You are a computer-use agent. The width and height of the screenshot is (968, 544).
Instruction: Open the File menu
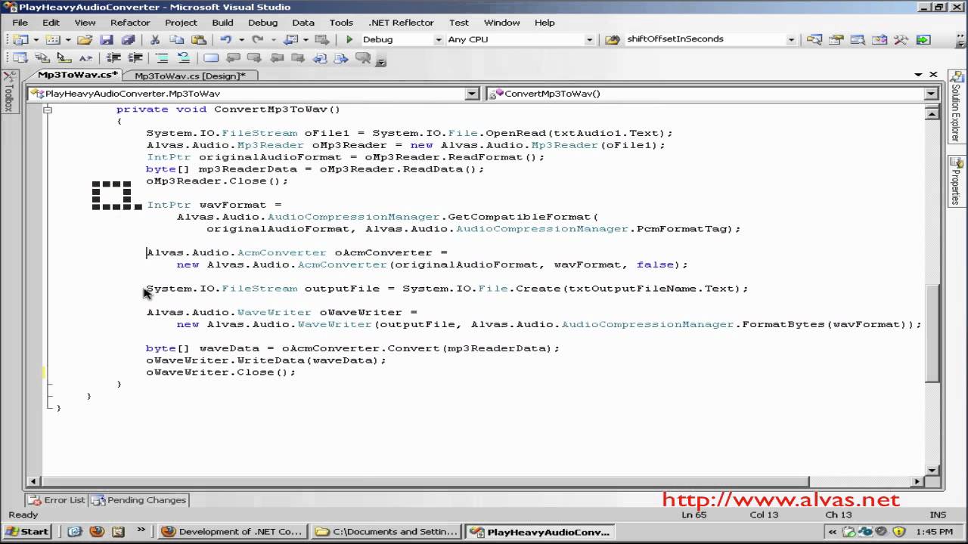[20, 23]
